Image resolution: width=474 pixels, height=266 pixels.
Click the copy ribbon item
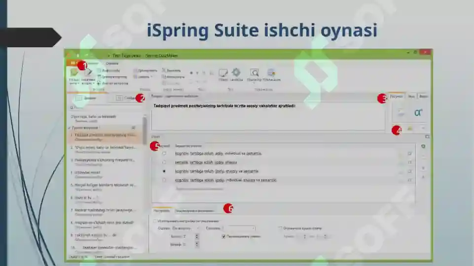tap(173, 77)
